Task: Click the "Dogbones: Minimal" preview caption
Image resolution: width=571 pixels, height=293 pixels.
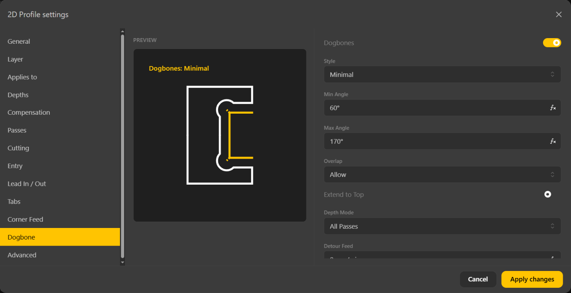Action: coord(179,68)
